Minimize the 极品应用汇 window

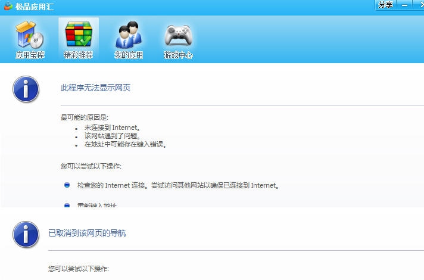click(x=404, y=5)
